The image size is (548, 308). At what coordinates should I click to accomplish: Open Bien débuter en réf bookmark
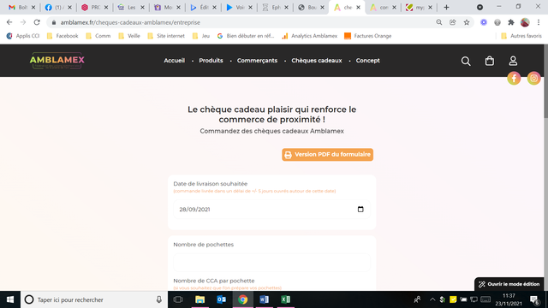tap(246, 36)
